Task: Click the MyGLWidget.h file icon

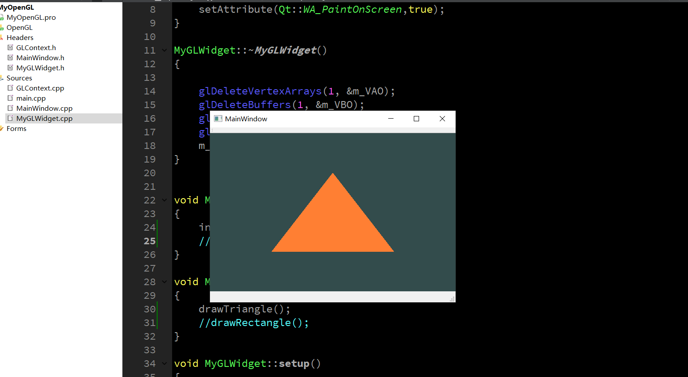Action: coord(10,68)
